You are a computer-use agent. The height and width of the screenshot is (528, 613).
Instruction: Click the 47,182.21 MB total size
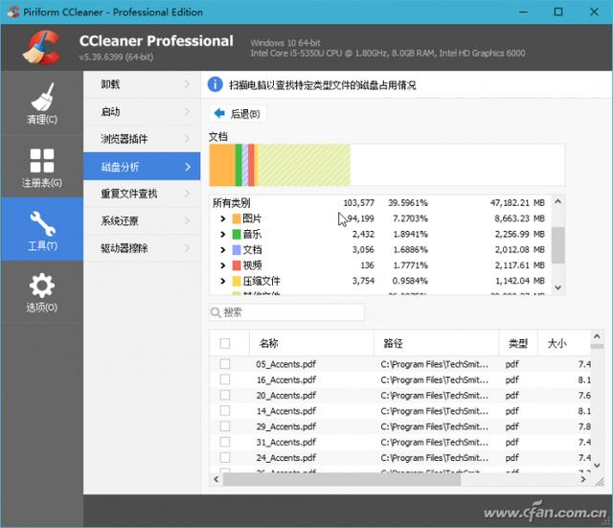pyautogui.click(x=517, y=202)
